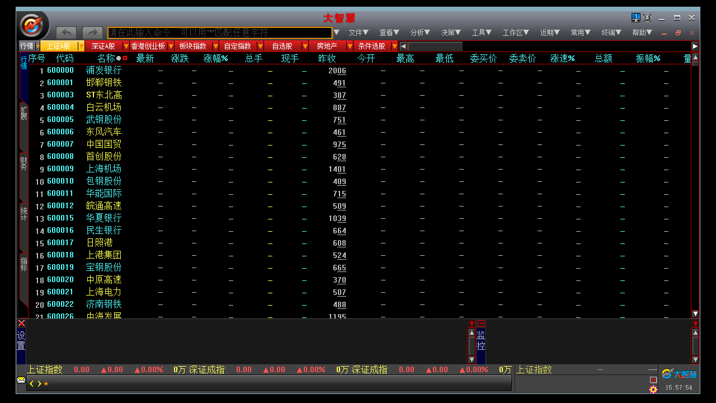Expand dropdown arrow of 香港创业板 tab
The height and width of the screenshot is (403, 716).
[171, 46]
